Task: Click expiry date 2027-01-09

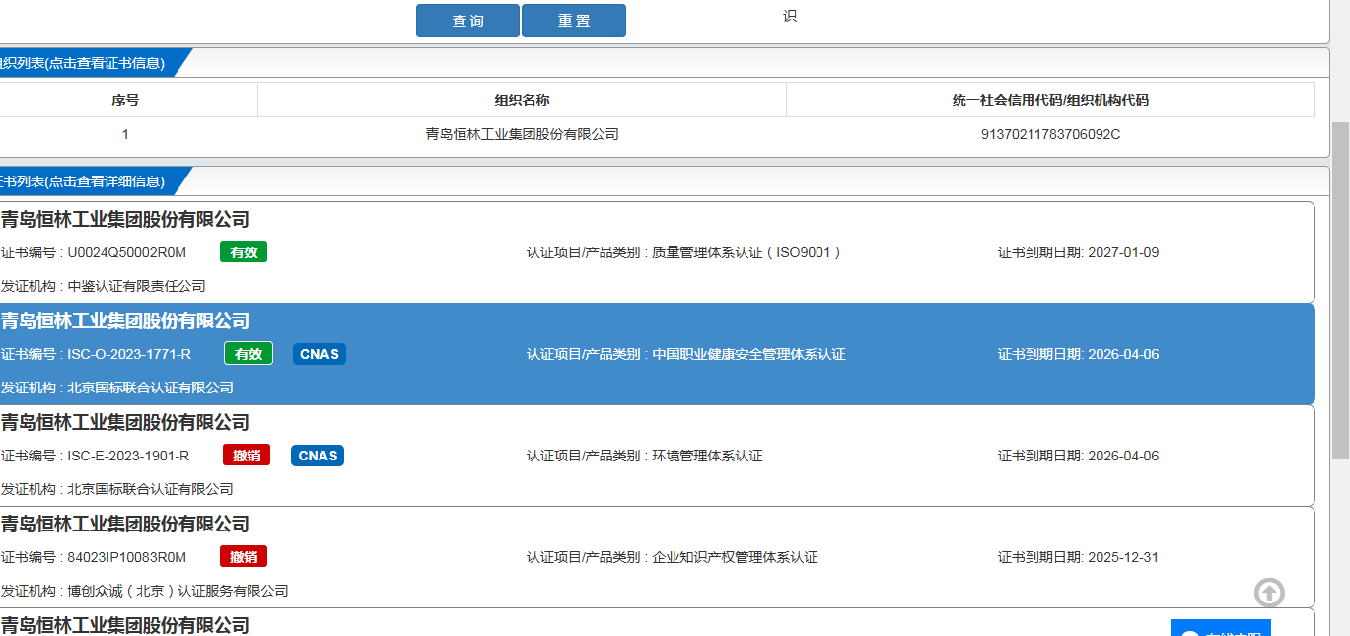Action: point(1123,252)
